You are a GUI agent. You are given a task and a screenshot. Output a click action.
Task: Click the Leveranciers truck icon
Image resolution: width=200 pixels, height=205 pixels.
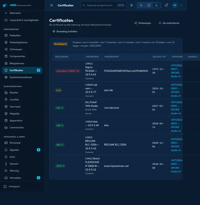pos(6,127)
